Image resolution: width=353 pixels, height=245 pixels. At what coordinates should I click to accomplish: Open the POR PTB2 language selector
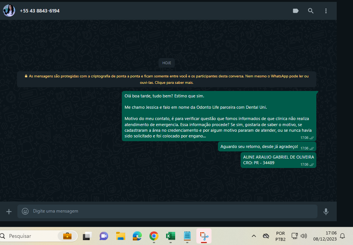pyautogui.click(x=280, y=236)
